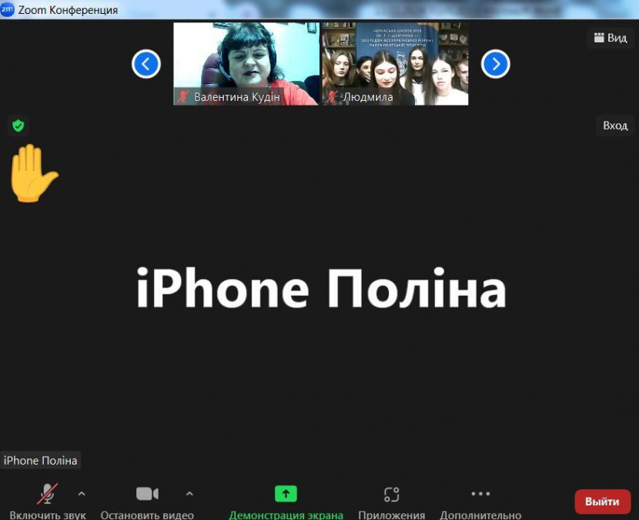The height and width of the screenshot is (520, 639).
Task: Open green shield meeting info icon
Action: pyautogui.click(x=18, y=126)
